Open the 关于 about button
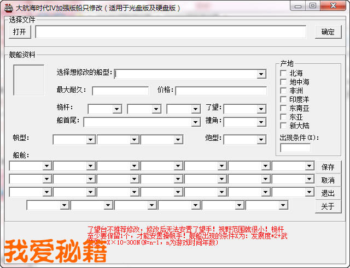350x268 pixels. (328, 206)
